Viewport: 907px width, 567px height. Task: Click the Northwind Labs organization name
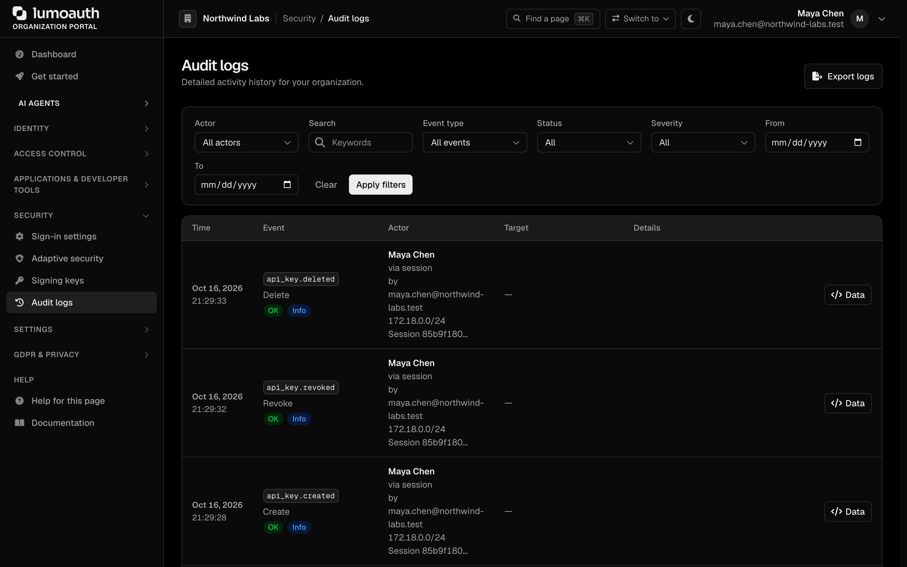236,19
